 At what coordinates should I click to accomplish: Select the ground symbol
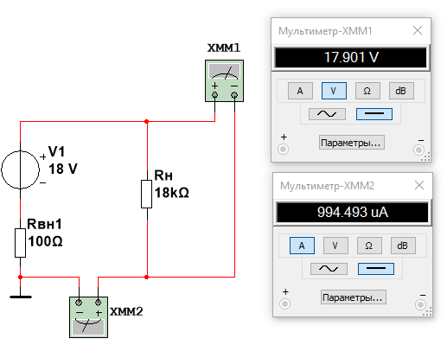point(21,297)
